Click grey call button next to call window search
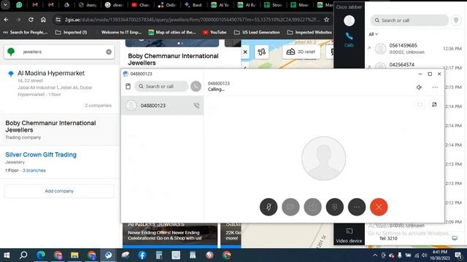The width and height of the screenshot is (467, 262). coord(196,86)
